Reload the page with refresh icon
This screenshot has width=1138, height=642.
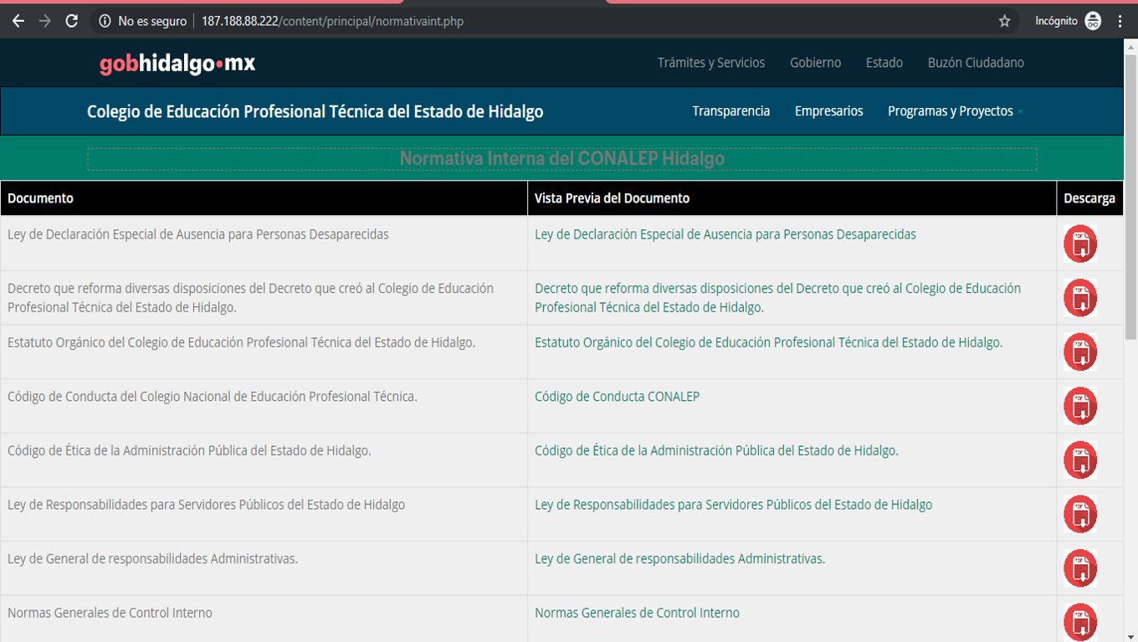pyautogui.click(x=72, y=21)
